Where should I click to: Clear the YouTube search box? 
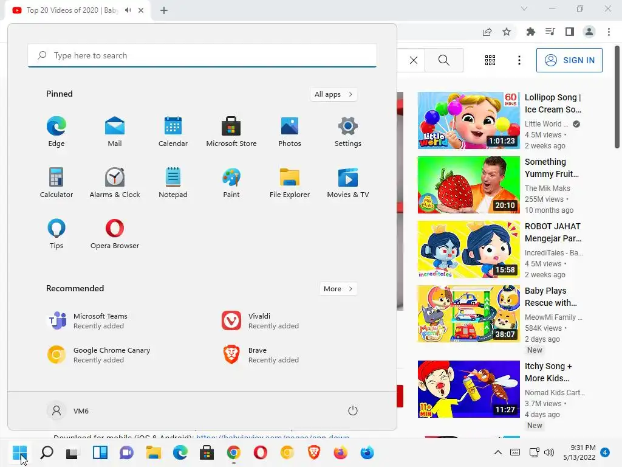tap(413, 60)
